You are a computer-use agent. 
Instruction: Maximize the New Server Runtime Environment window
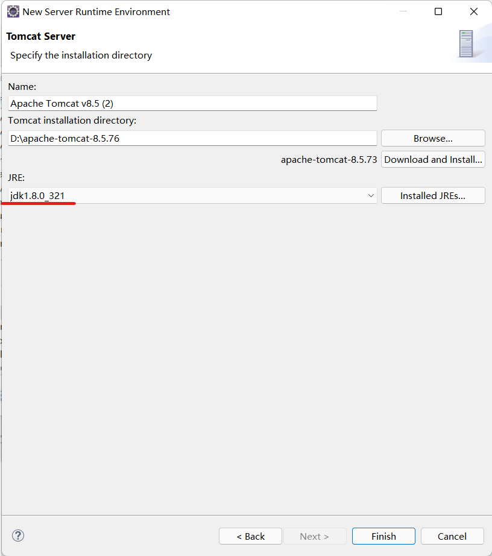pyautogui.click(x=438, y=11)
